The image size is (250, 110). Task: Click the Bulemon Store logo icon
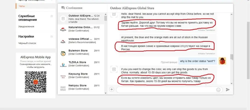(x=63, y=53)
